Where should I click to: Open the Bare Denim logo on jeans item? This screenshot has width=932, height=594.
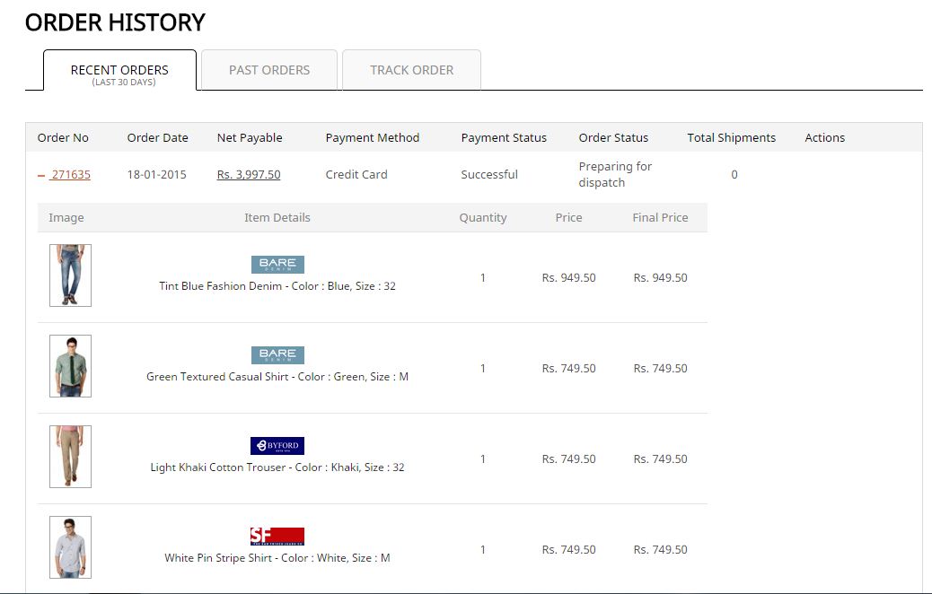click(x=277, y=265)
